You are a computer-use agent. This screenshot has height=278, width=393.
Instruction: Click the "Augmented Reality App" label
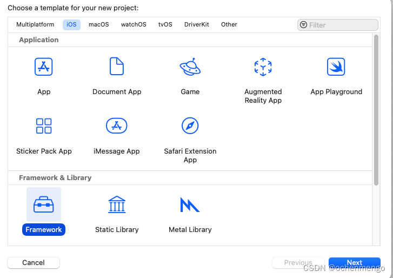tap(263, 96)
